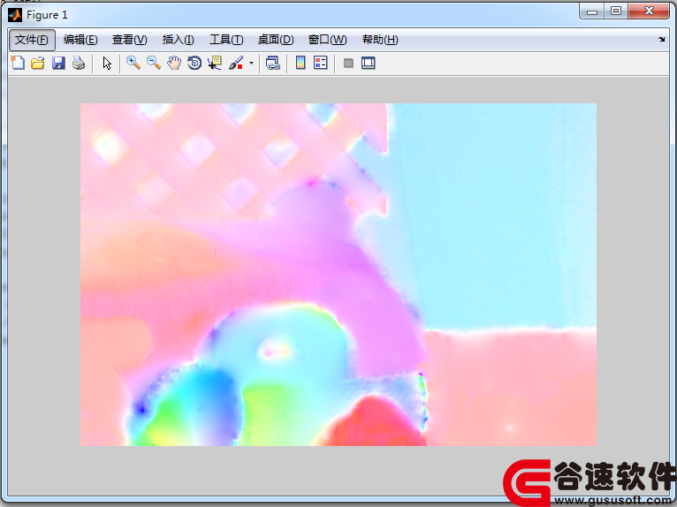
Task: Open the 工具(T) menu
Action: (x=226, y=40)
